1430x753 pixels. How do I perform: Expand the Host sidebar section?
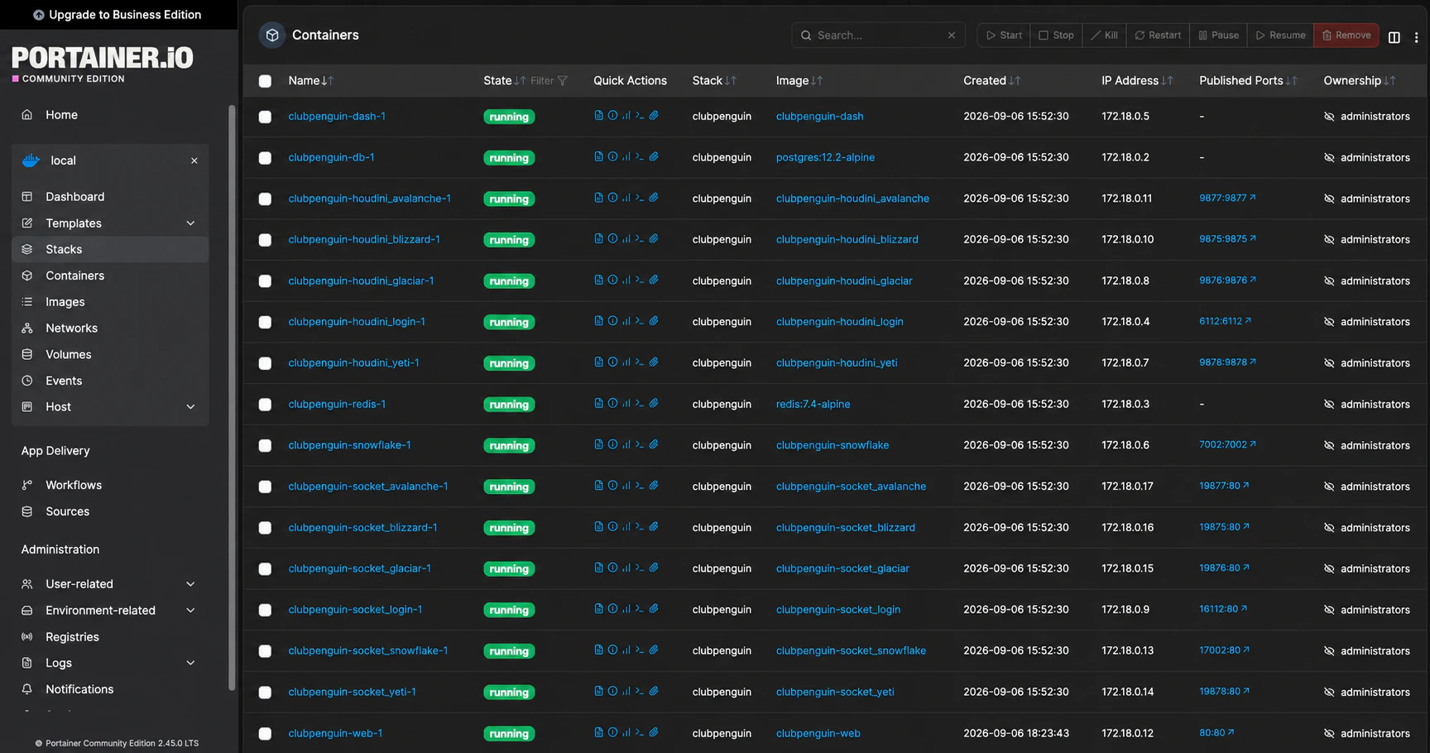tap(190, 407)
